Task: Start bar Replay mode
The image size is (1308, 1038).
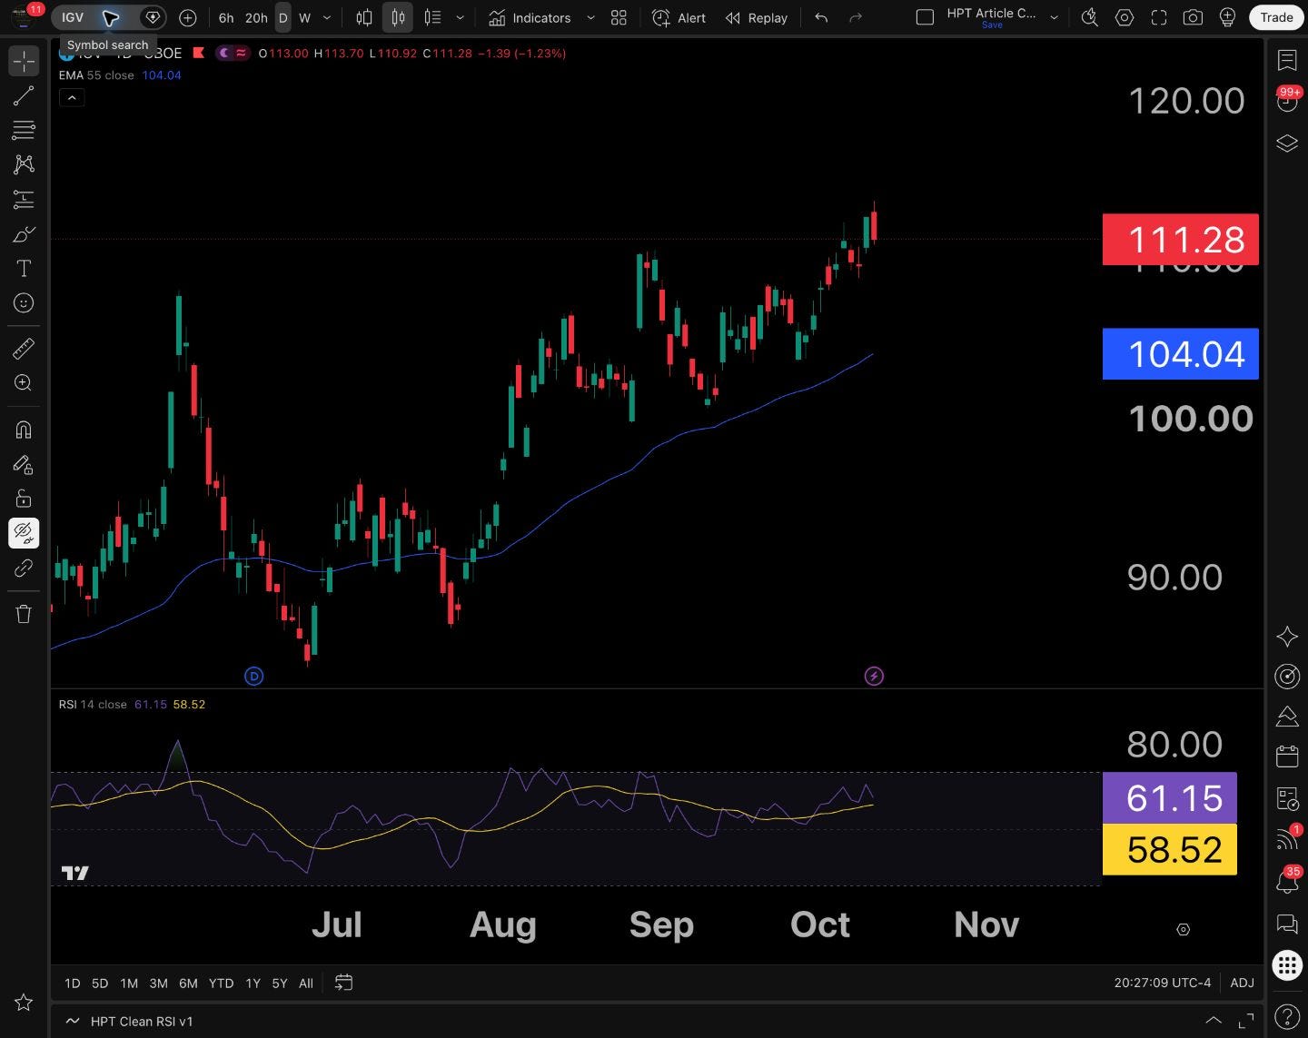Action: tap(757, 17)
